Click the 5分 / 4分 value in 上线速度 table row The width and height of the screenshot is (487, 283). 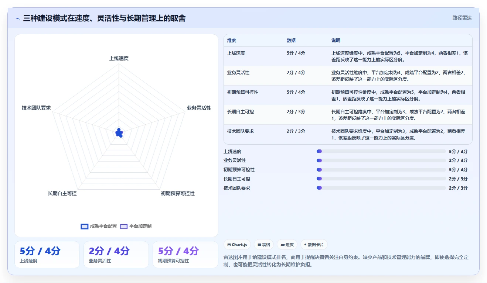(296, 53)
